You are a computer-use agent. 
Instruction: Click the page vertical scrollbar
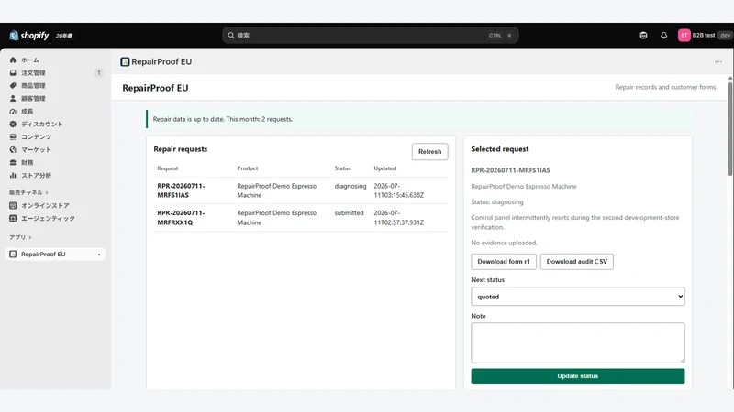[x=729, y=128]
